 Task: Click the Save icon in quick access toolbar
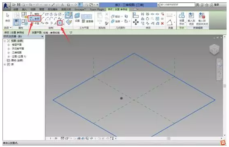[x=19, y=5]
